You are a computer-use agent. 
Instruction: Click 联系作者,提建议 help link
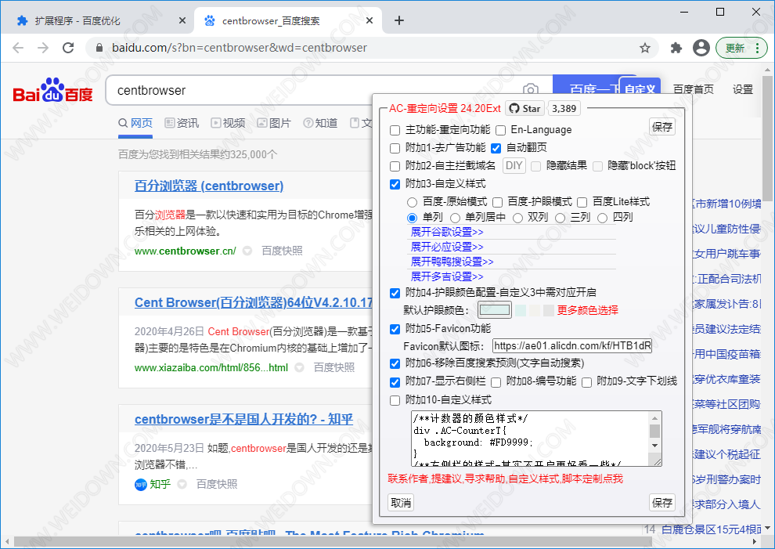[505, 479]
